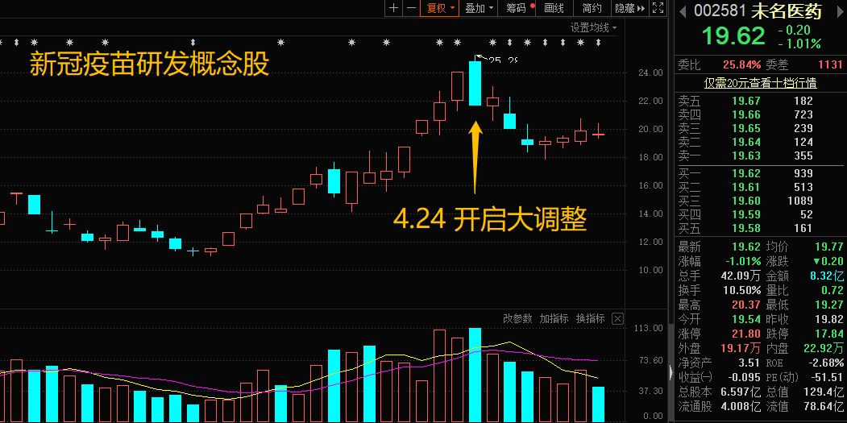Click the 最低 19.27 value

coord(828,305)
